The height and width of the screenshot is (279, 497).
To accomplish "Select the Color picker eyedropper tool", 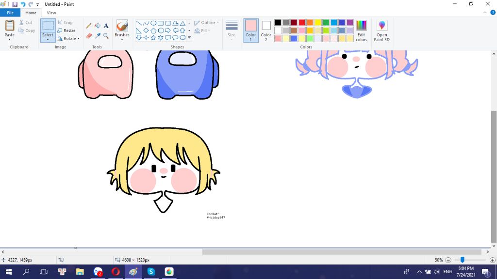I will click(x=97, y=36).
